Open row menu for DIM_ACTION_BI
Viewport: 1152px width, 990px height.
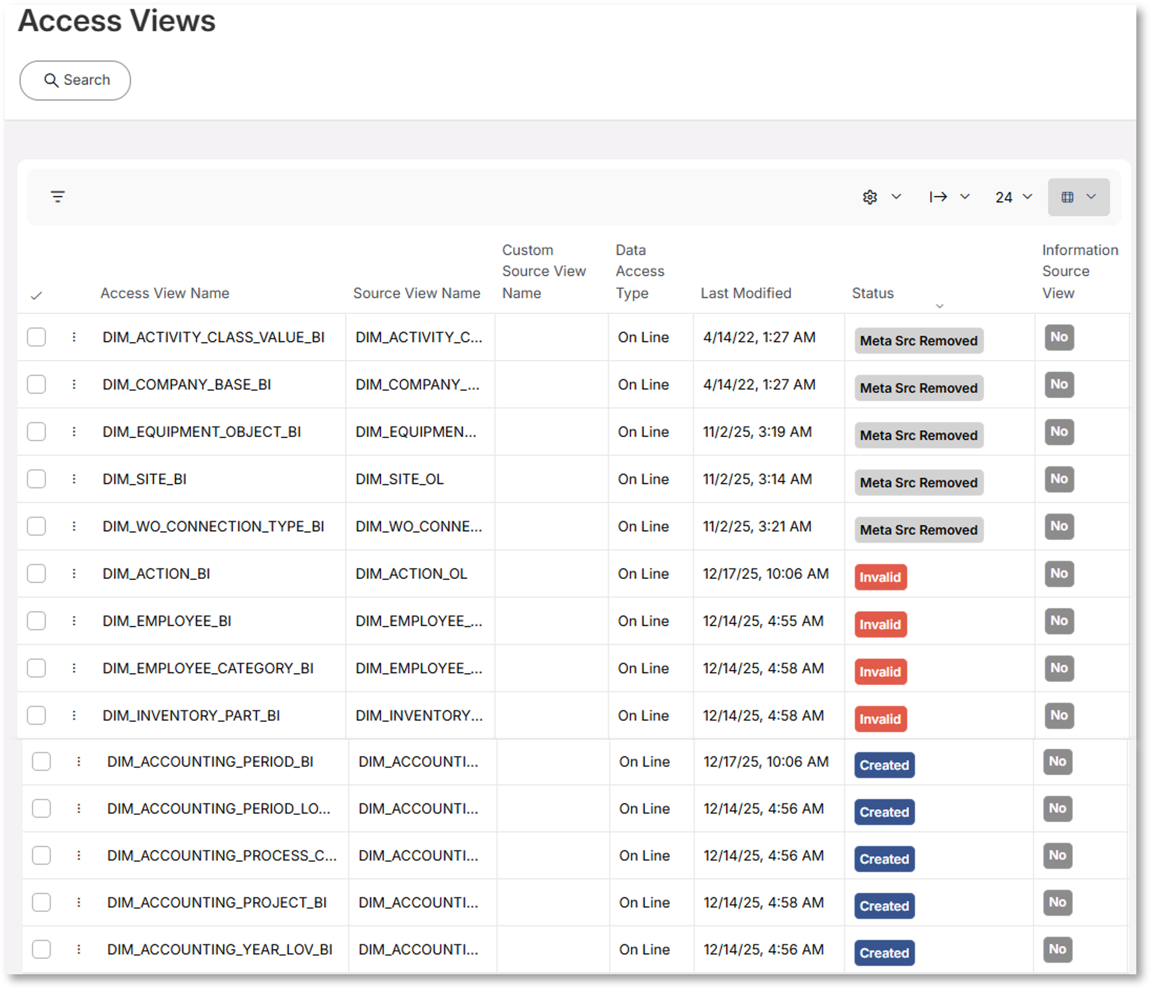point(74,573)
